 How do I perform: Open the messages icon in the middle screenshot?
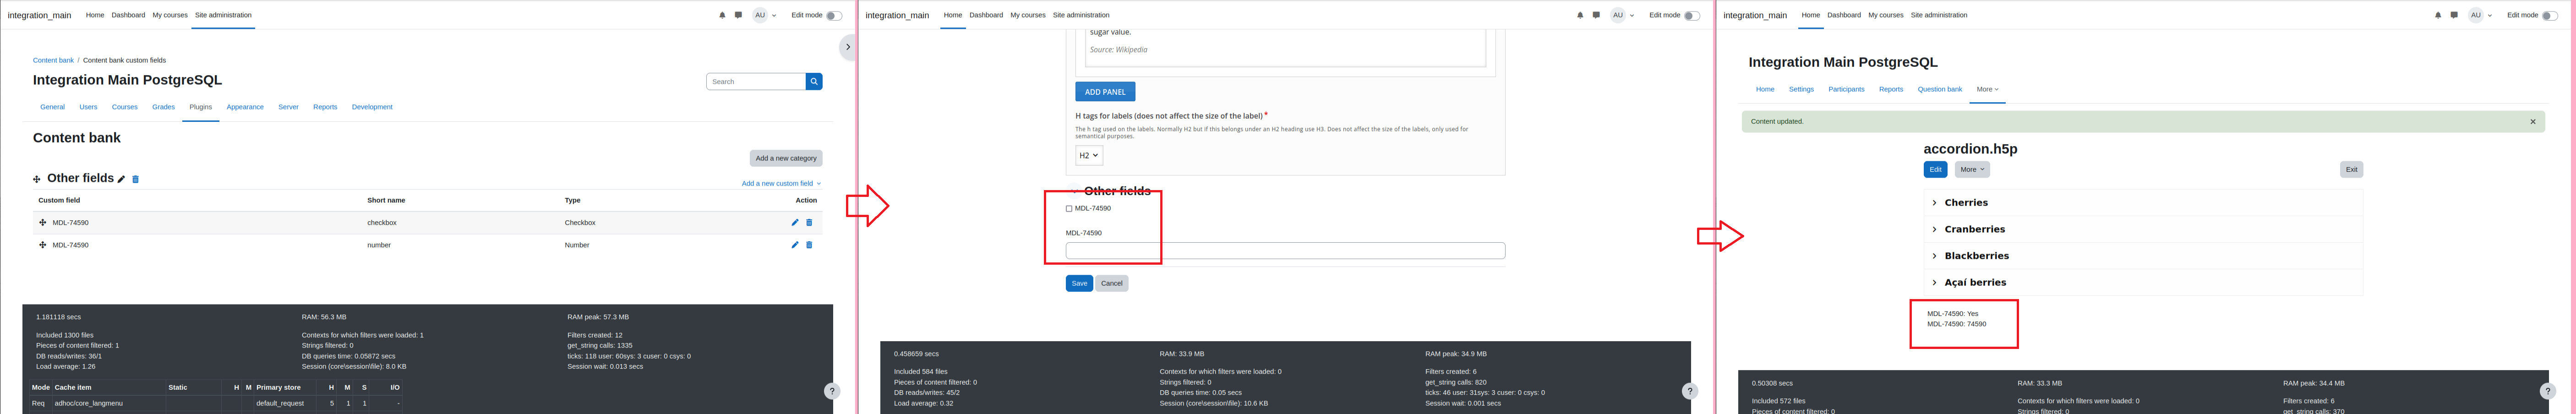click(1596, 15)
